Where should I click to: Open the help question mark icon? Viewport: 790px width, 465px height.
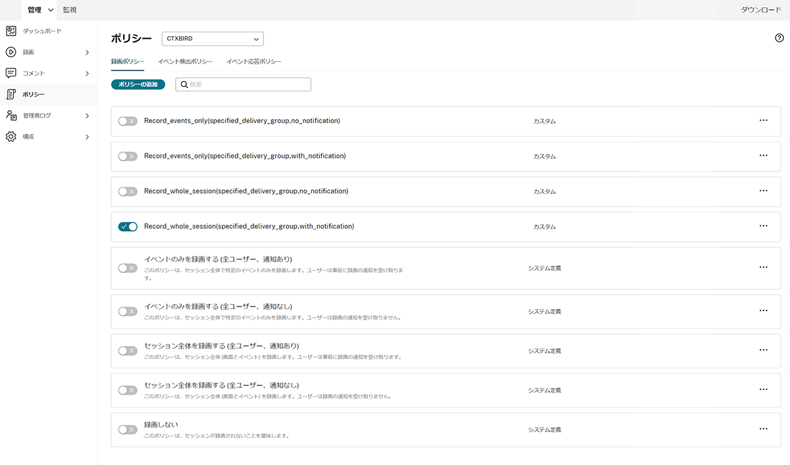(779, 38)
